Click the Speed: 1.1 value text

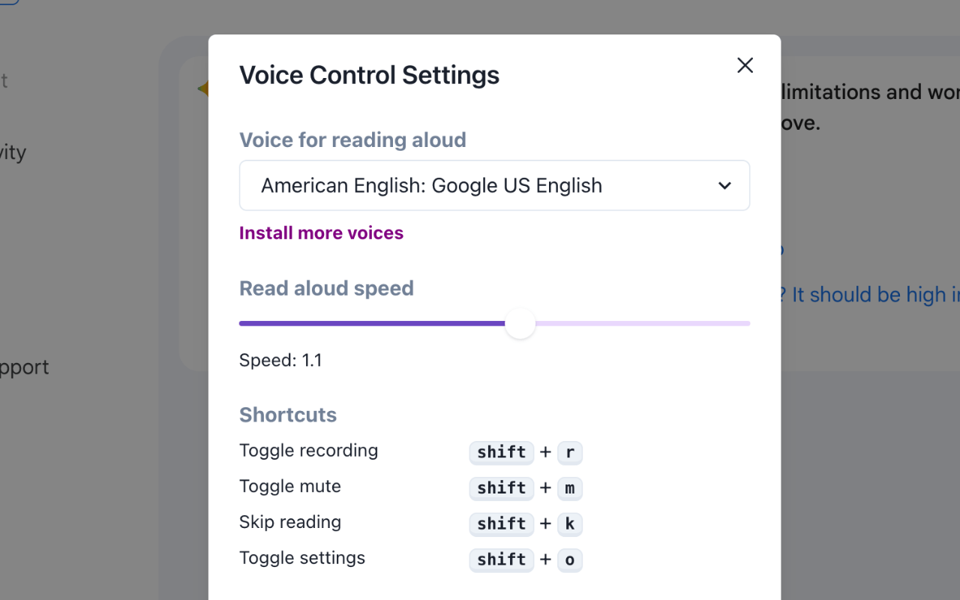tap(280, 360)
